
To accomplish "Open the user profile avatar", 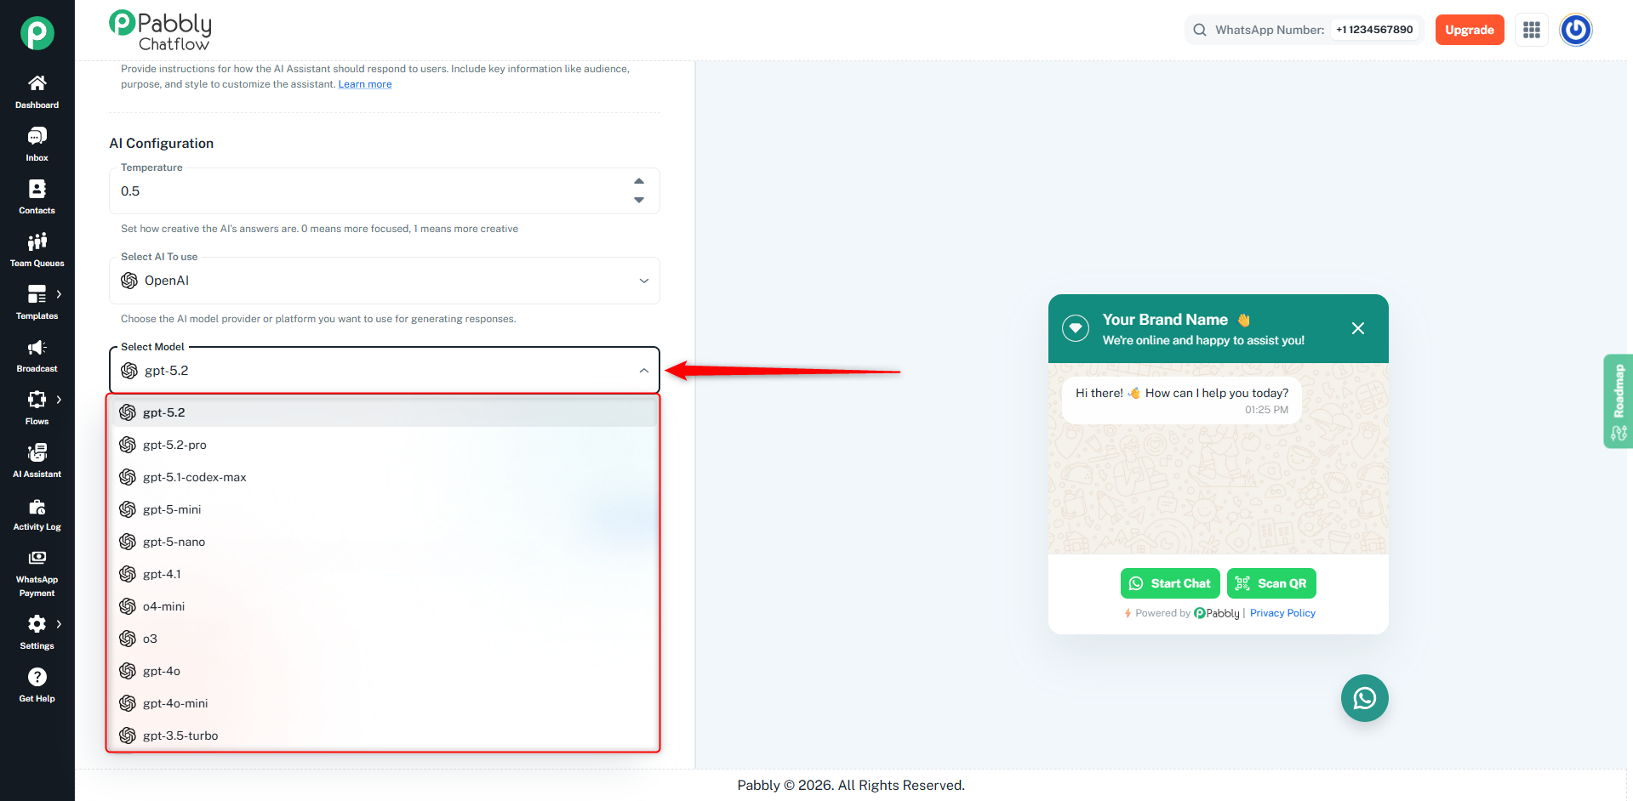I will 1576,30.
